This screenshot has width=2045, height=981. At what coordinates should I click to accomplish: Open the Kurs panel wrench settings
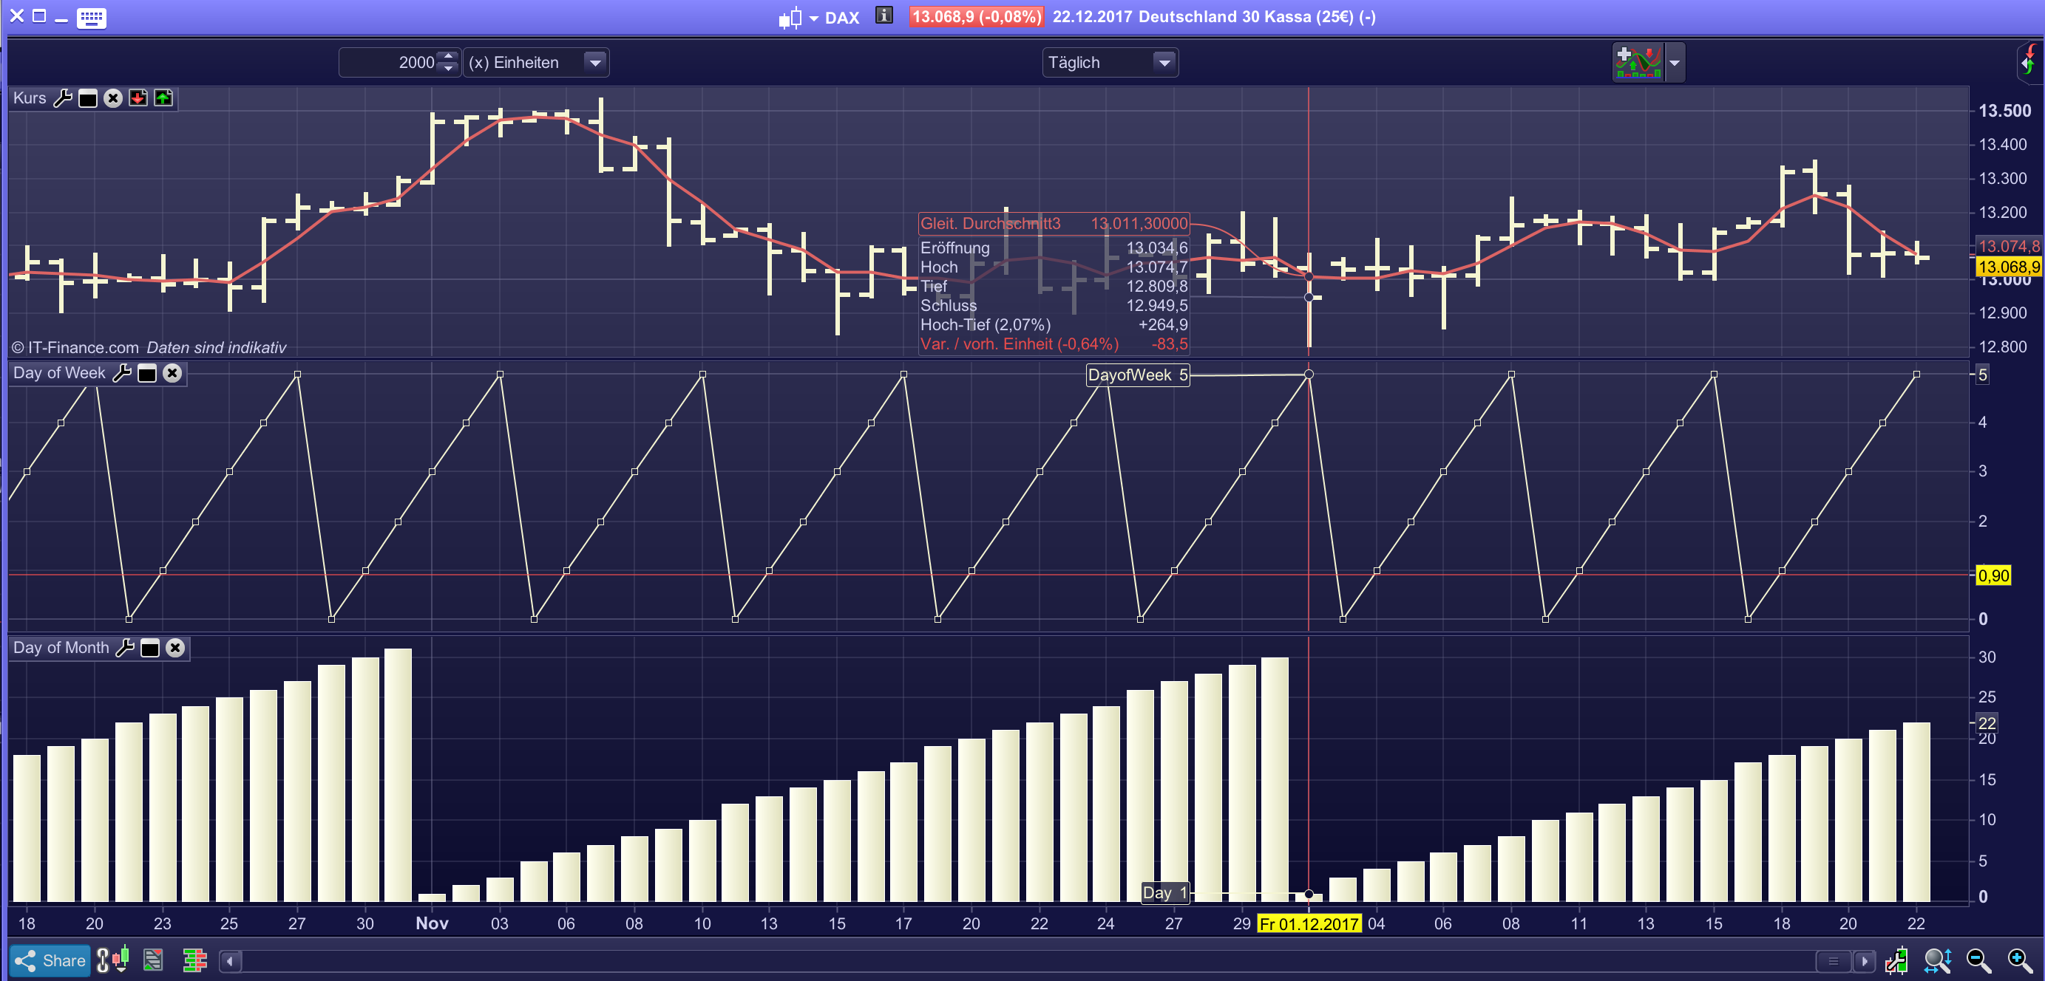pyautogui.click(x=63, y=98)
